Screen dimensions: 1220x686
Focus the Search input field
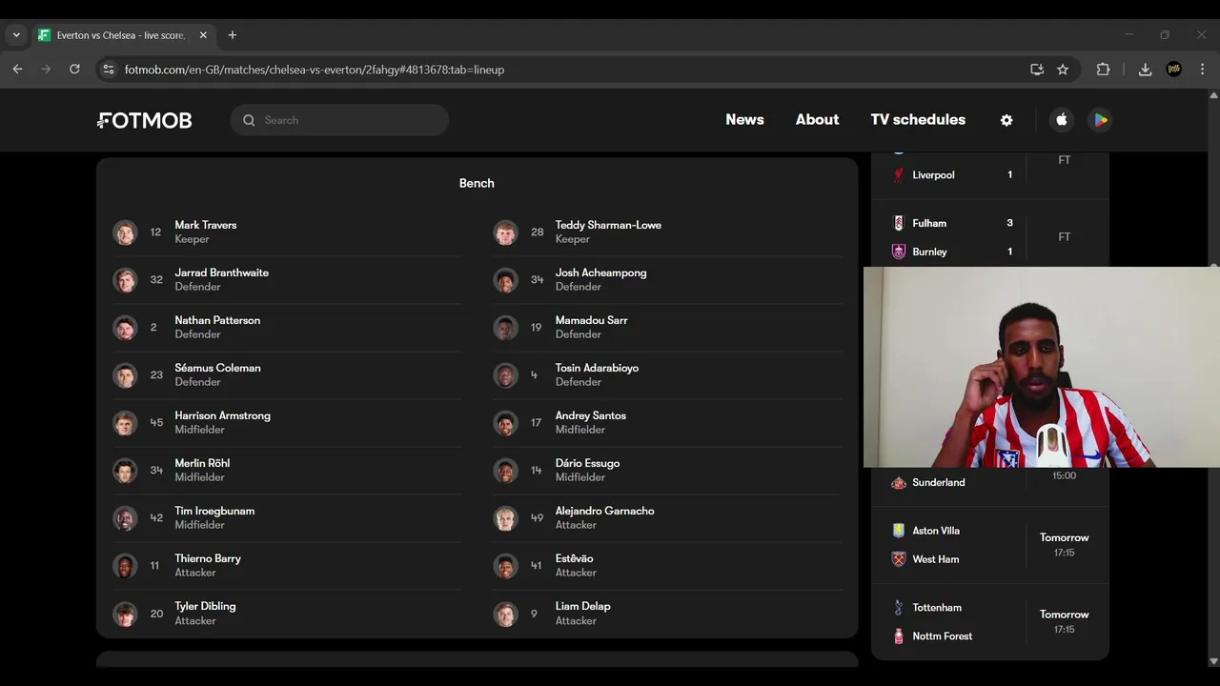[339, 120]
